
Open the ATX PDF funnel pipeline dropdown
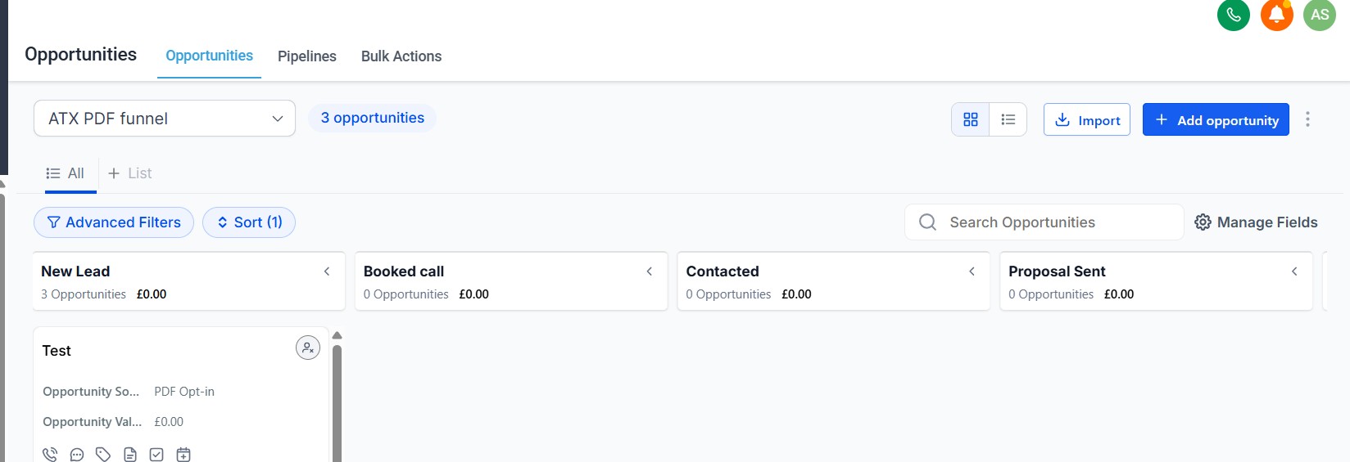[165, 119]
